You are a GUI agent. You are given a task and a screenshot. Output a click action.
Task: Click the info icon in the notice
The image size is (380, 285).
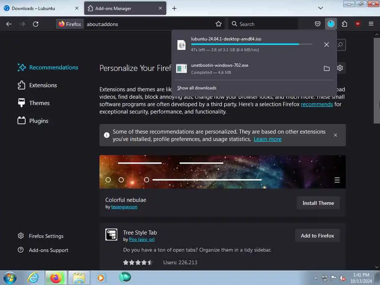point(107,135)
